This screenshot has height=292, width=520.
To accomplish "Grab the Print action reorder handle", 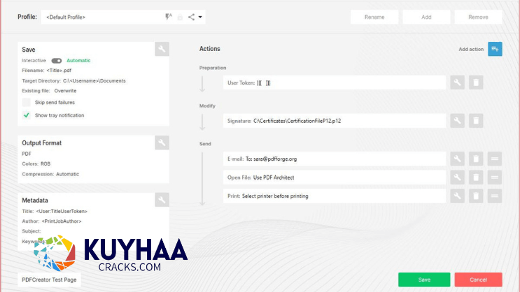I will [x=495, y=196].
